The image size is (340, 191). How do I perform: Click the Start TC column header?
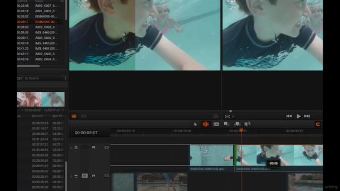tap(37, 116)
